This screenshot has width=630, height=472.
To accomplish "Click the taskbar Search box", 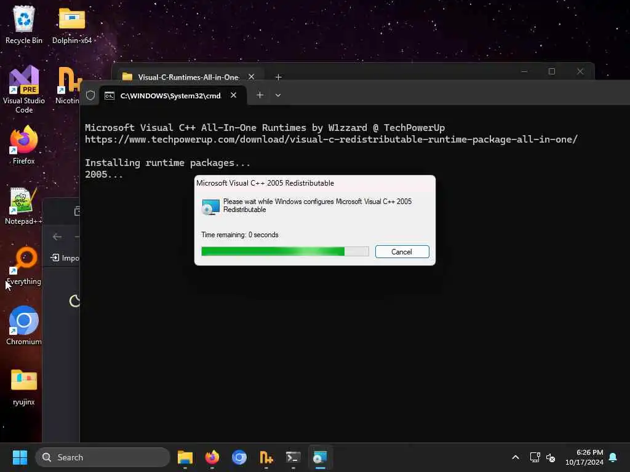I will [x=103, y=457].
